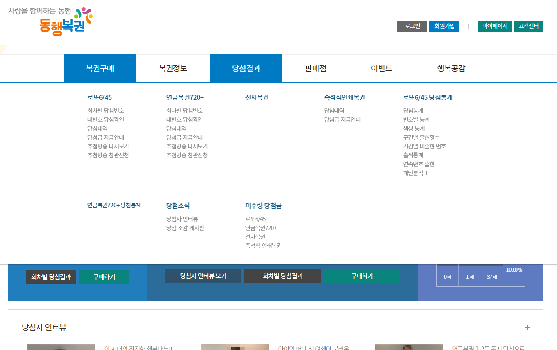Screen dimensions: 557x350
Task: Open 고객센터
Action: pyautogui.click(x=528, y=26)
